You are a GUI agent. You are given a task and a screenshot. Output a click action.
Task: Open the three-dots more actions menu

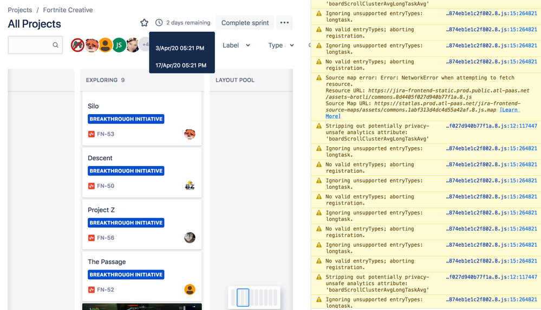pyautogui.click(x=284, y=22)
